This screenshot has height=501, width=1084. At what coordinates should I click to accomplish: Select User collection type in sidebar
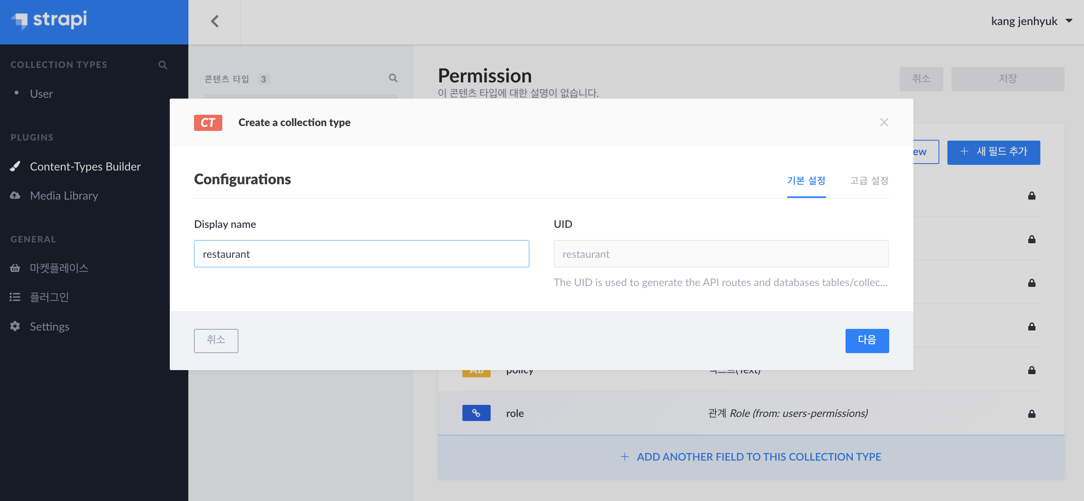(41, 93)
